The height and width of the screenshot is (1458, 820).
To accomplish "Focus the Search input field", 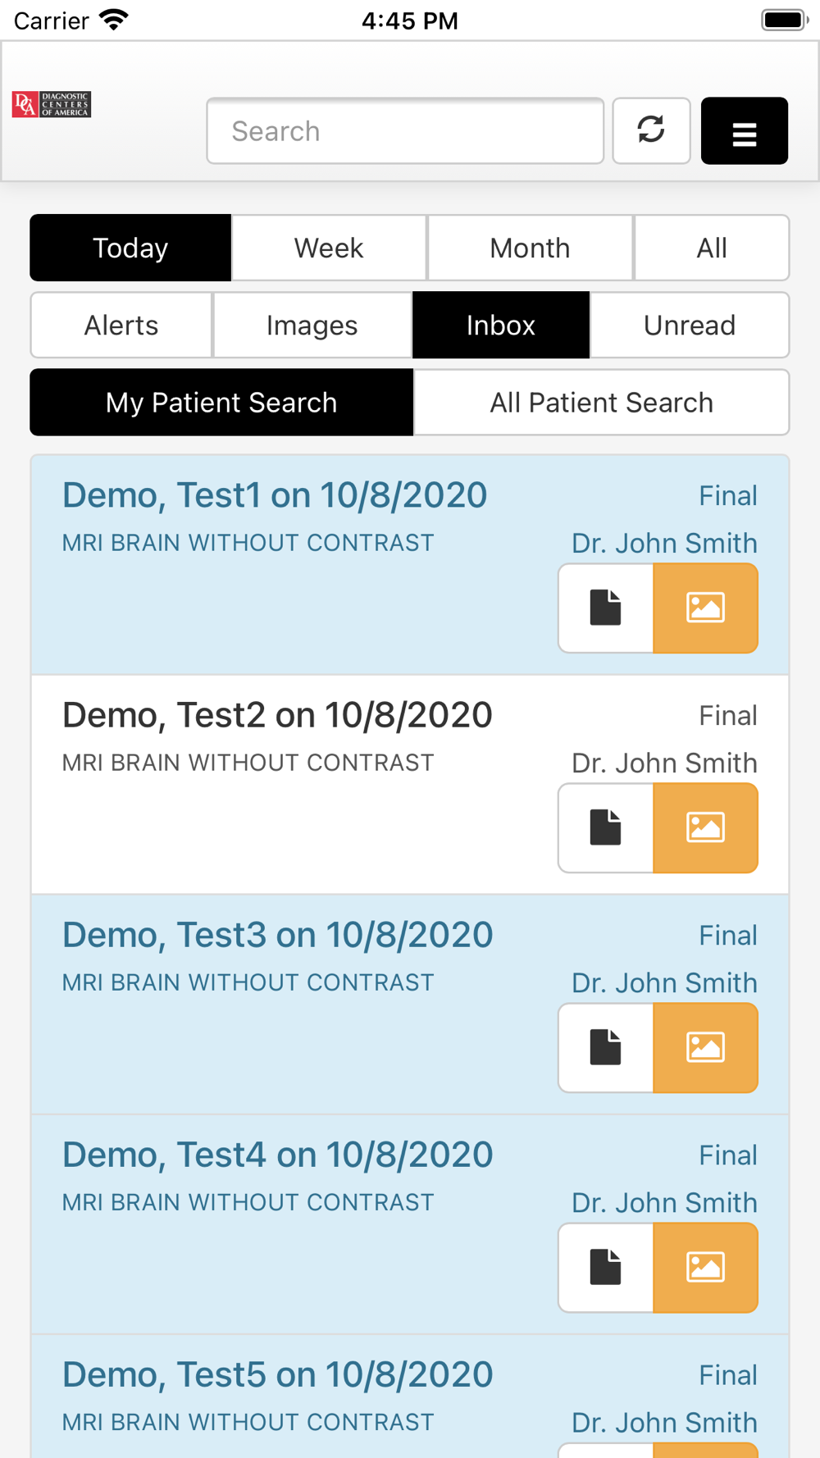I will (405, 130).
